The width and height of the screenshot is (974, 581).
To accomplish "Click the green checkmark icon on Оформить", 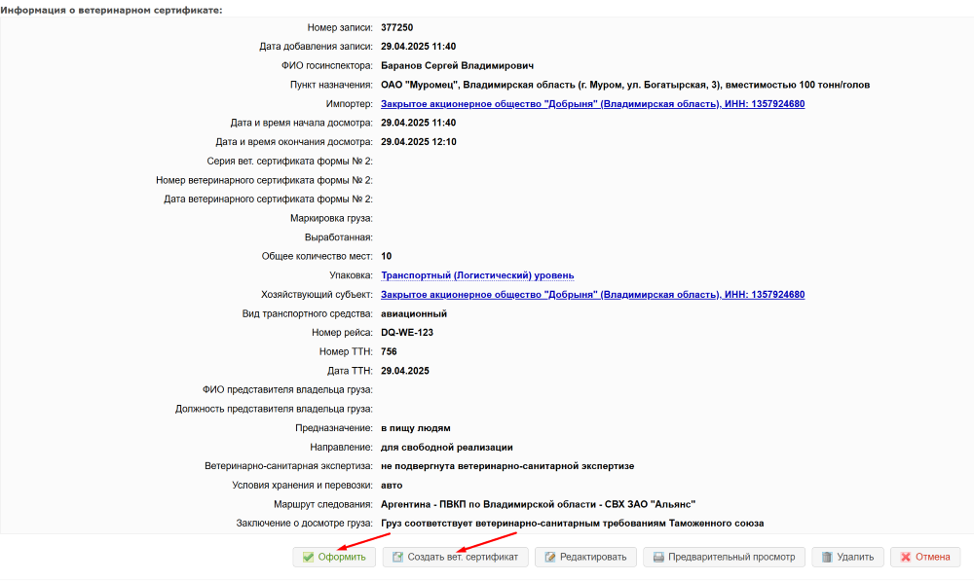I will click(308, 558).
